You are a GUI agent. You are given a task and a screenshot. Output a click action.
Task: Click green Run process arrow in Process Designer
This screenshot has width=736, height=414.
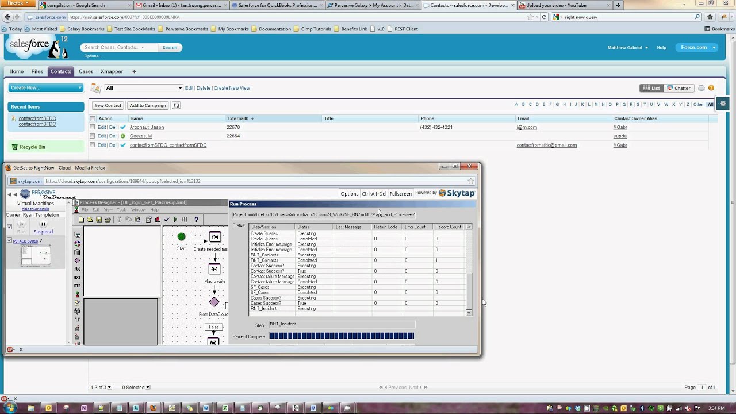(x=175, y=220)
